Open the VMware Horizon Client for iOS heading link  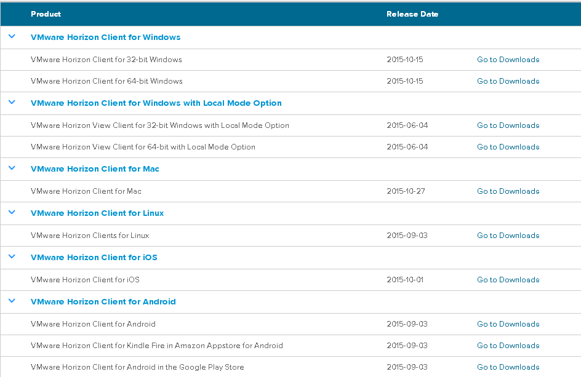tap(94, 258)
